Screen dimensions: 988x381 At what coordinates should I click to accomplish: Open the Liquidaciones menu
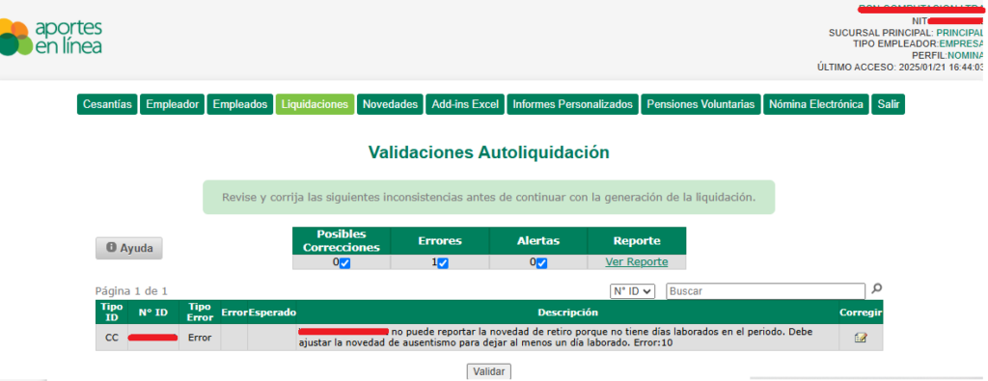click(316, 104)
